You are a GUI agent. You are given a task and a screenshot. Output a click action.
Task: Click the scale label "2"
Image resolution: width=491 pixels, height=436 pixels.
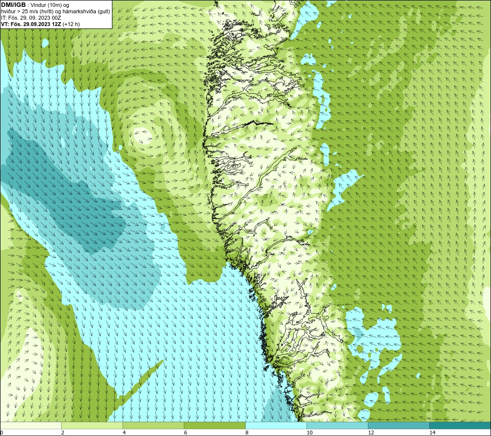pyautogui.click(x=63, y=433)
